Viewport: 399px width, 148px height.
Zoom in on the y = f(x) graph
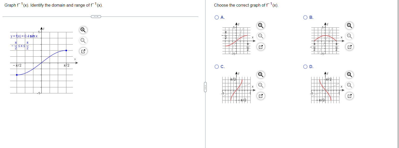pos(83,30)
